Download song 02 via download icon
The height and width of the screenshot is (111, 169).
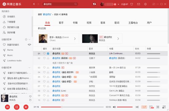tap(48, 58)
